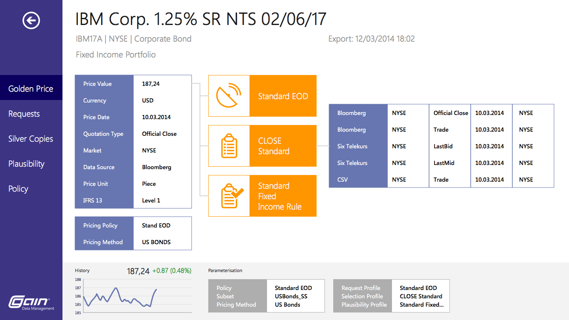
Task: Click the satellite dish icon
Action: pyautogui.click(x=229, y=96)
